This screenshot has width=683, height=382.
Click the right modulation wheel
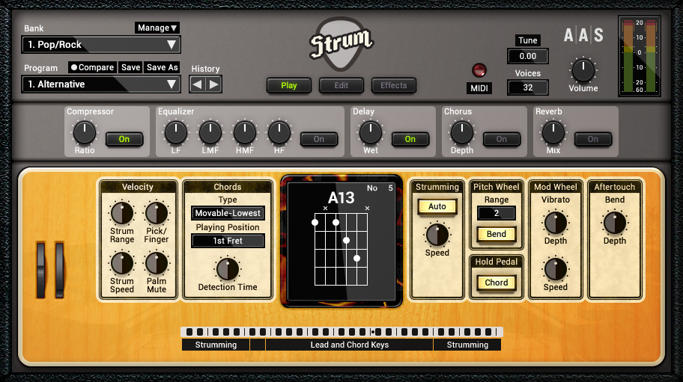(x=59, y=270)
